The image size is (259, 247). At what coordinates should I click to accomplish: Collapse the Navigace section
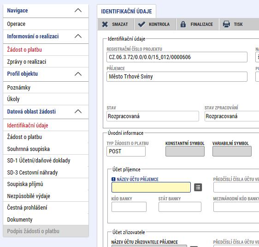pos(78,11)
